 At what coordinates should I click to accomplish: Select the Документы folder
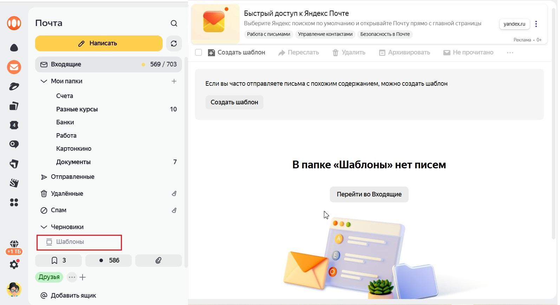click(73, 162)
